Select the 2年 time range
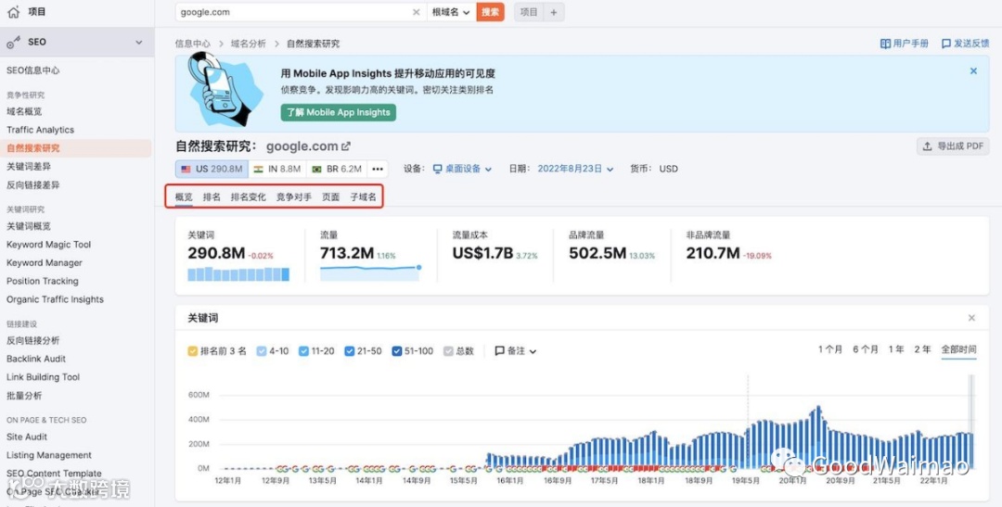 coord(922,350)
